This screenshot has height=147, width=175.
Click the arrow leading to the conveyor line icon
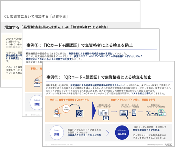point(141,112)
